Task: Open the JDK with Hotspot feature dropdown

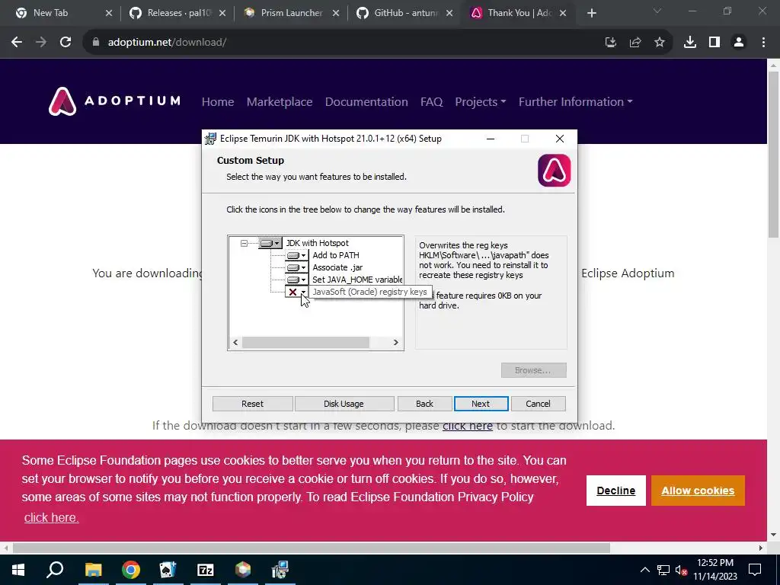Action: coord(270,243)
